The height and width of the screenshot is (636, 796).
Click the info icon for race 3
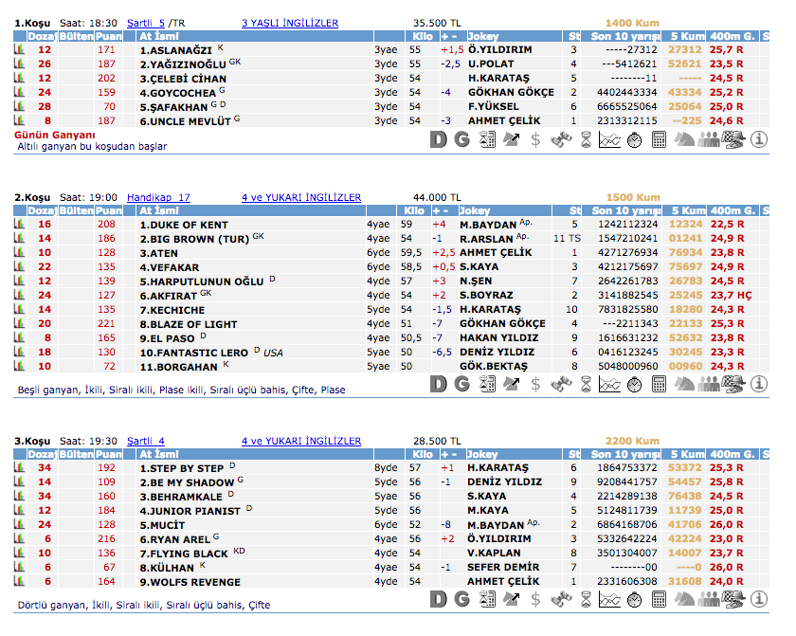(x=758, y=600)
